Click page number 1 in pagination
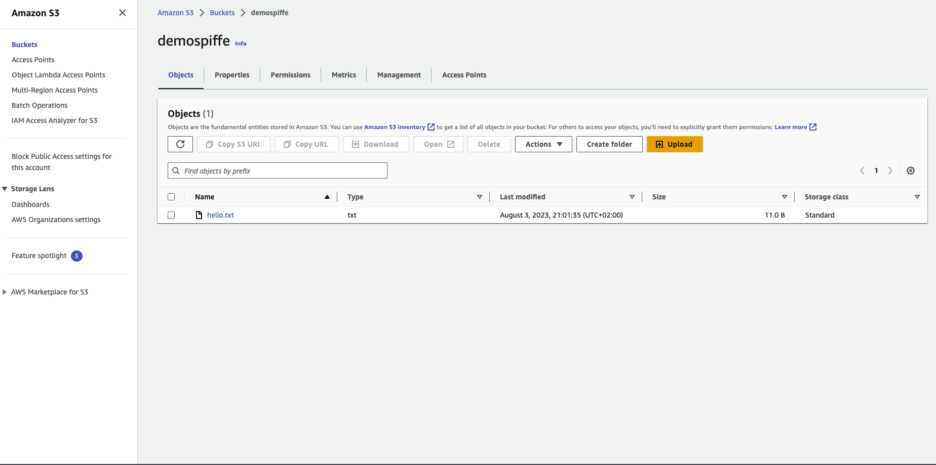 click(876, 171)
